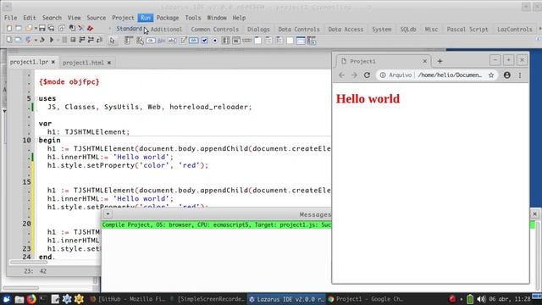Image resolution: width=542 pixels, height=305 pixels.
Task: Click the Save All icon
Action: 51,28
